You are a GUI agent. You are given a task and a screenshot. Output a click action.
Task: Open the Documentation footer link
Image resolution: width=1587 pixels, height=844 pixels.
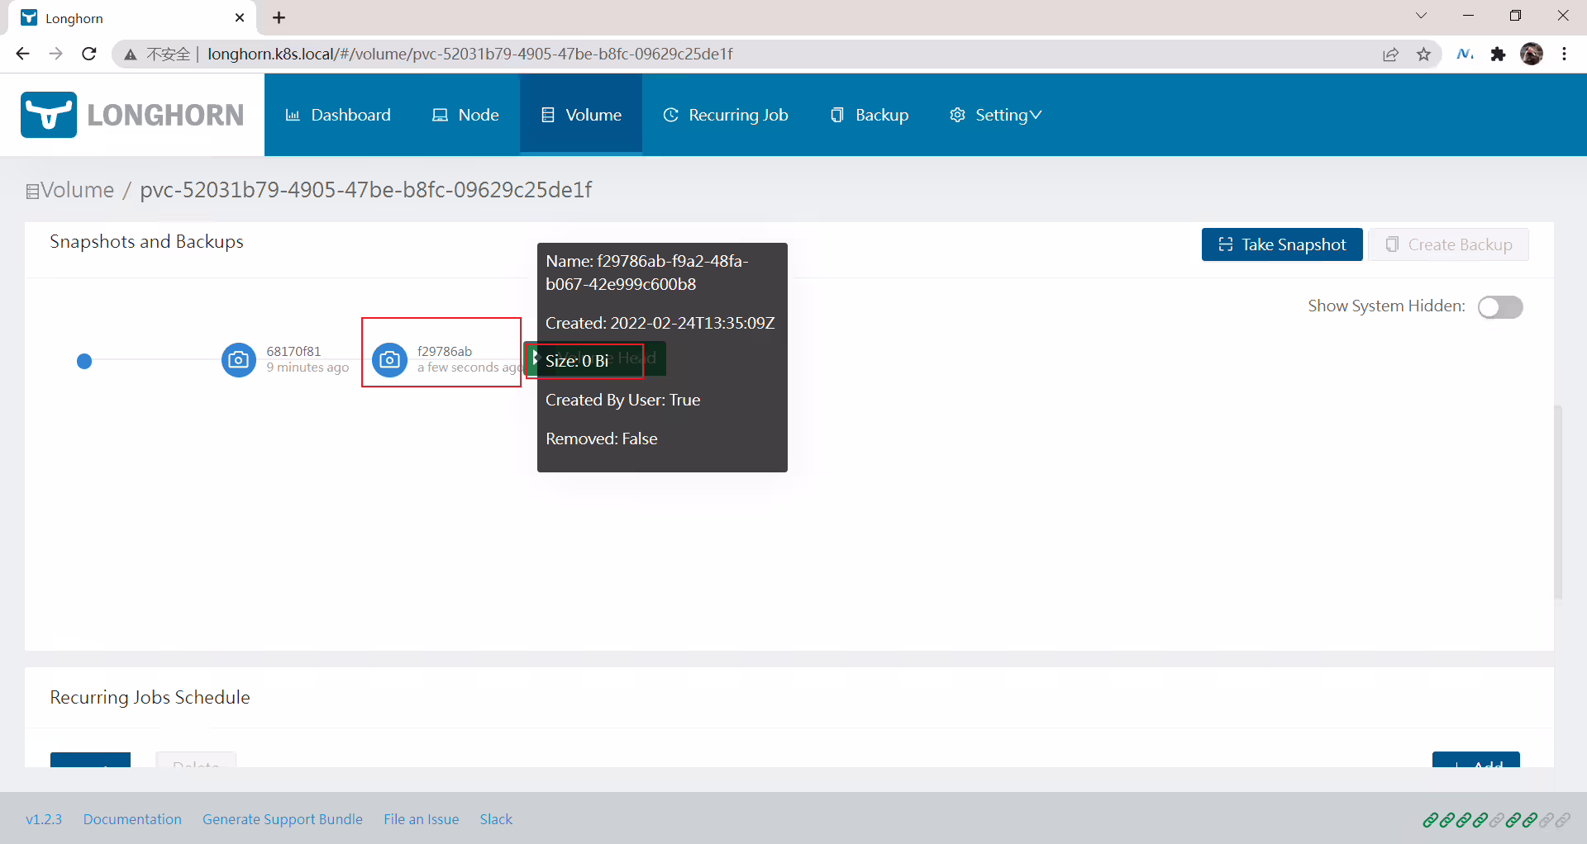pos(132,819)
